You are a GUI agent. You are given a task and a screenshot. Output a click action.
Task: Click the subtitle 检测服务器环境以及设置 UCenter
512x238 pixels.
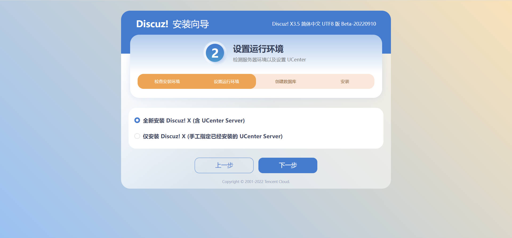click(x=269, y=60)
